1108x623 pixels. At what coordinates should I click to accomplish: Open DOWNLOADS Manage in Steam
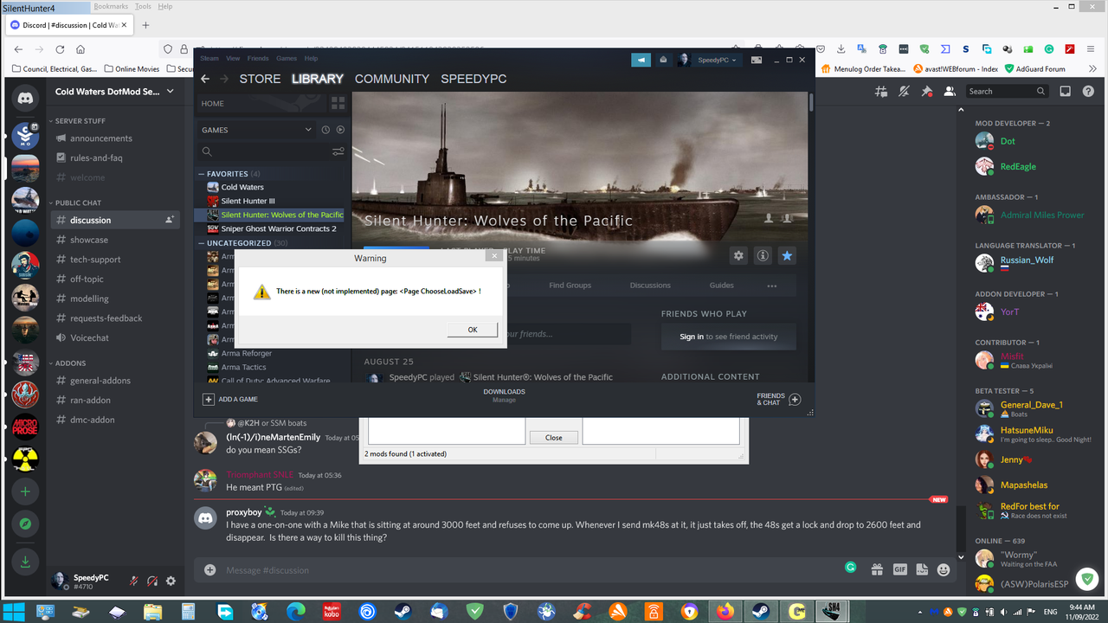504,395
